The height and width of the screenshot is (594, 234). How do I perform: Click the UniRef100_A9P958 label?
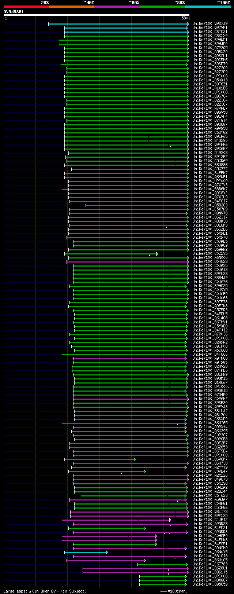tap(210, 128)
